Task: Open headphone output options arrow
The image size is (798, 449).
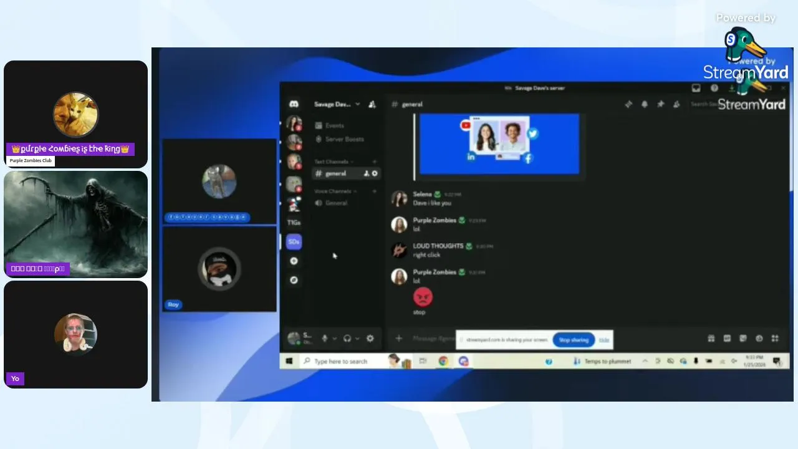Action: 357,339
